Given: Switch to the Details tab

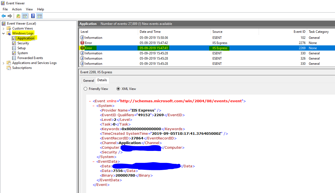Looking at the screenshot, I should click(102, 80).
